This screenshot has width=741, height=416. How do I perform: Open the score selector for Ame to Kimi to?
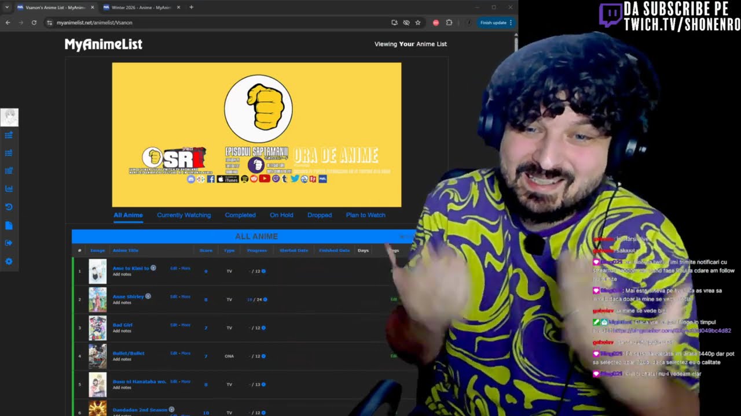206,271
